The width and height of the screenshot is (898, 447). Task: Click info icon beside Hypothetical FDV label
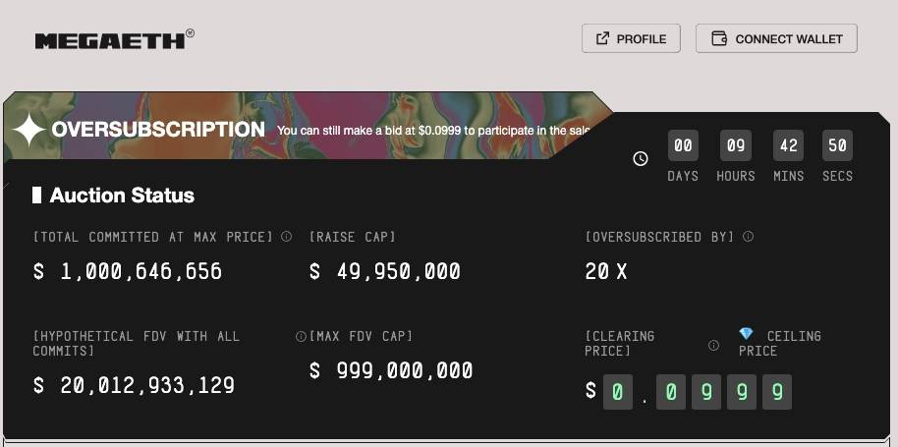301,336
